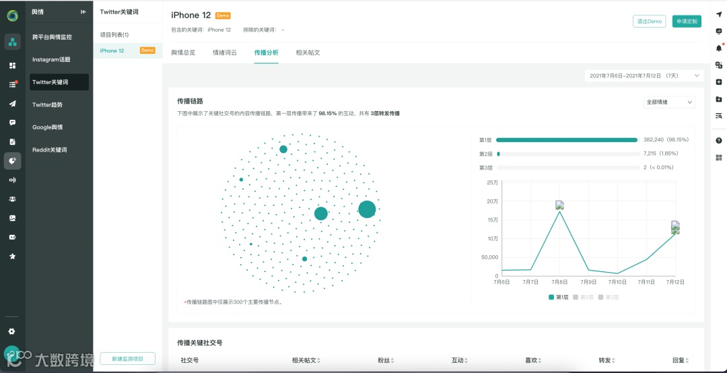Viewport: 727px width, 373px height.
Task: Switch to the 情绪词云 tab
Action: (x=224, y=53)
